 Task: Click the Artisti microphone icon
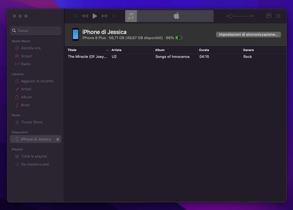click(17, 89)
